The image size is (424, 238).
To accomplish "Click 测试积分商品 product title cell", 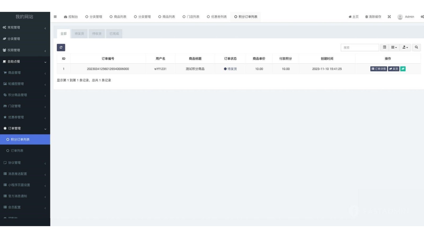I will [x=195, y=69].
